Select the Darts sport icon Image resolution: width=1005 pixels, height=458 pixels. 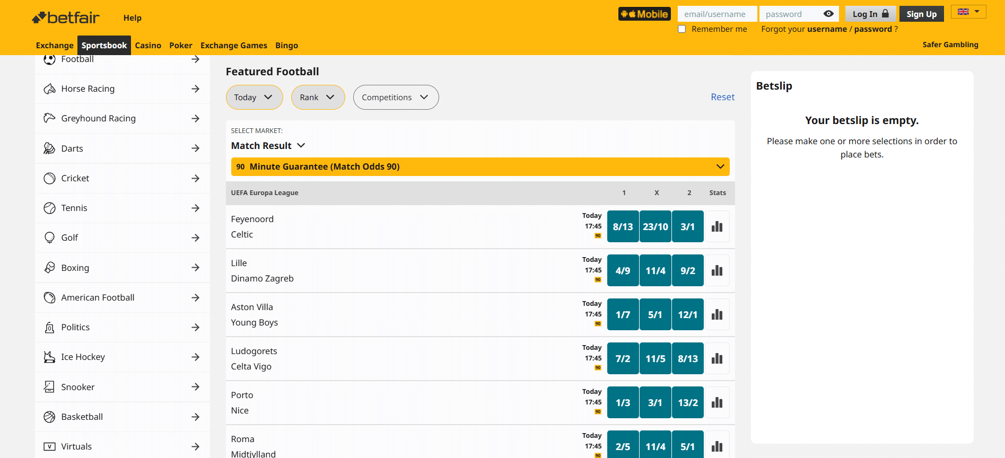point(49,148)
